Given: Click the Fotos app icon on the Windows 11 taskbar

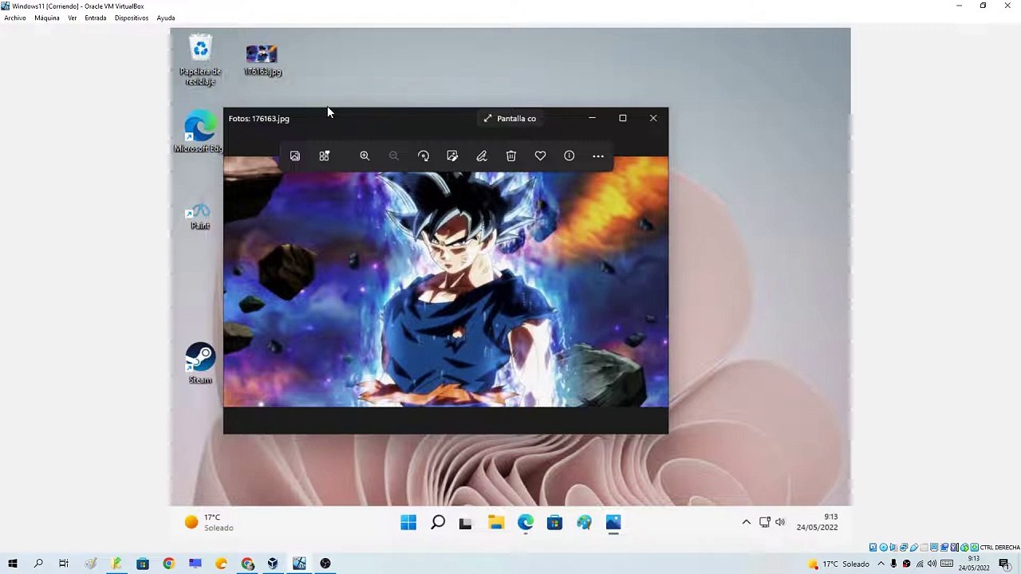Looking at the screenshot, I should click(x=613, y=523).
